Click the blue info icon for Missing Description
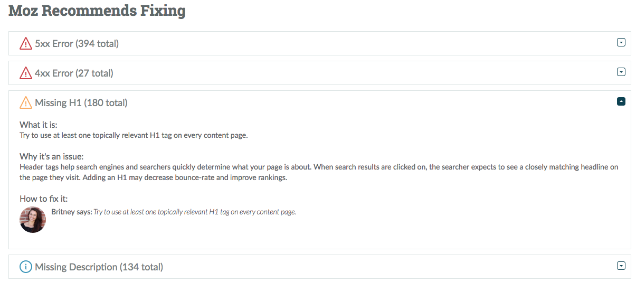 (x=25, y=267)
